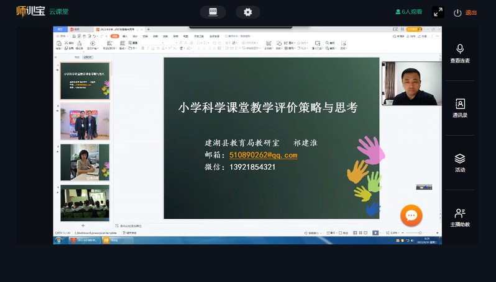Click the email link 510890262@qq.com
Screen dimensions: 496x282
point(263,155)
